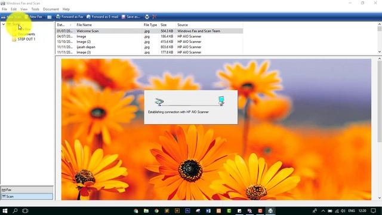The width and height of the screenshot is (382, 215).
Task: Collapse the Scan tree root node
Action: (4, 24)
